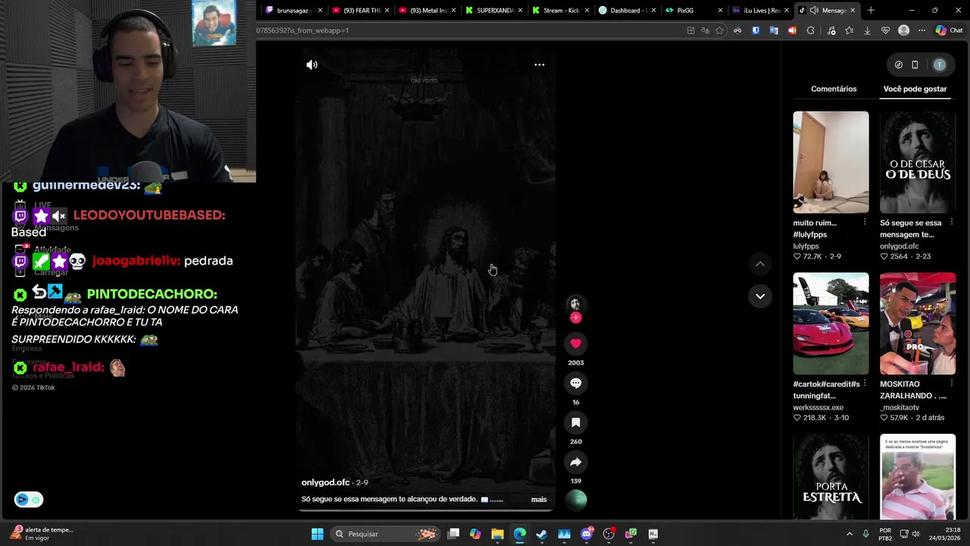
Task: Open the MOSKITAO interview video thumbnail
Action: pos(918,324)
